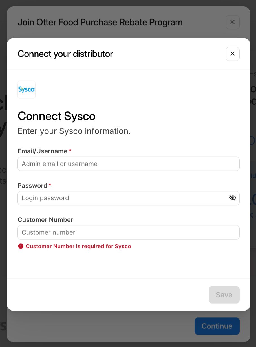Click the Join Otter Food Purchase Rebate Program title

pyautogui.click(x=100, y=22)
